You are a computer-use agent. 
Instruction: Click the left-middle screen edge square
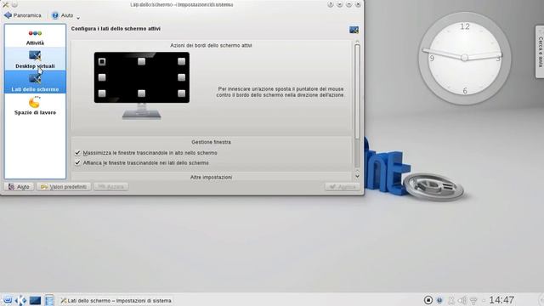pyautogui.click(x=102, y=77)
